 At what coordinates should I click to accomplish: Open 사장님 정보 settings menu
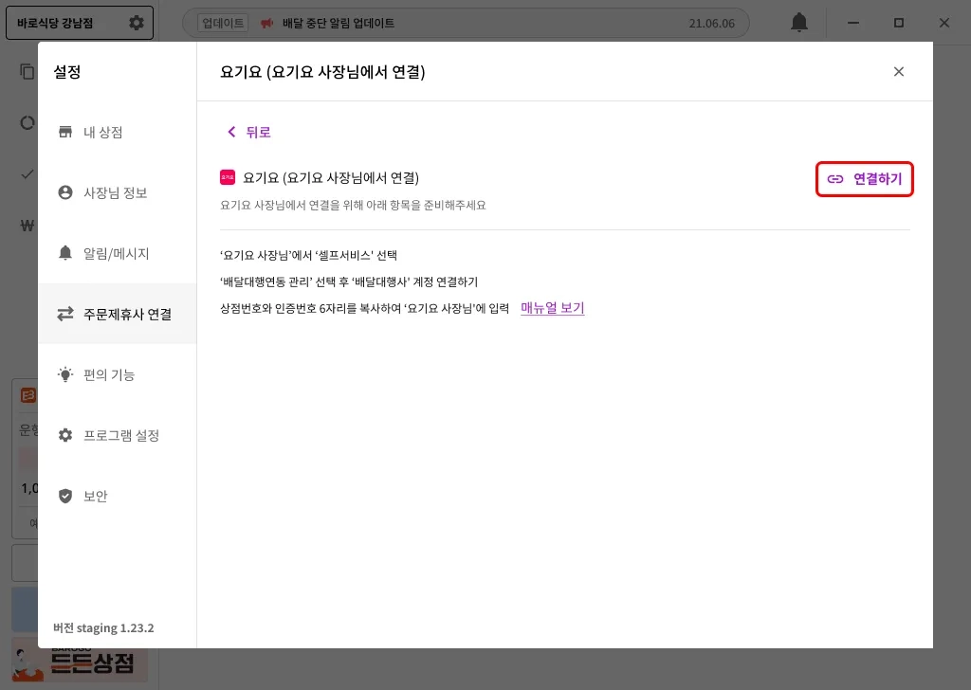[117, 193]
